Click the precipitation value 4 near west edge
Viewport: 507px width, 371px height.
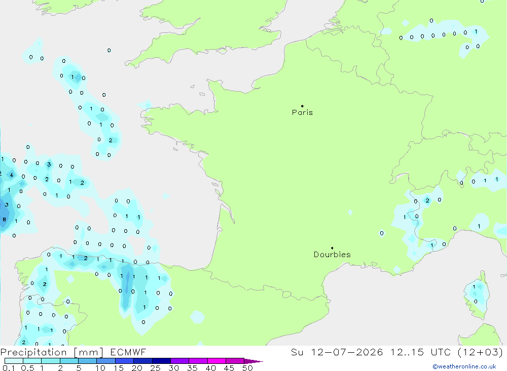[12, 175]
